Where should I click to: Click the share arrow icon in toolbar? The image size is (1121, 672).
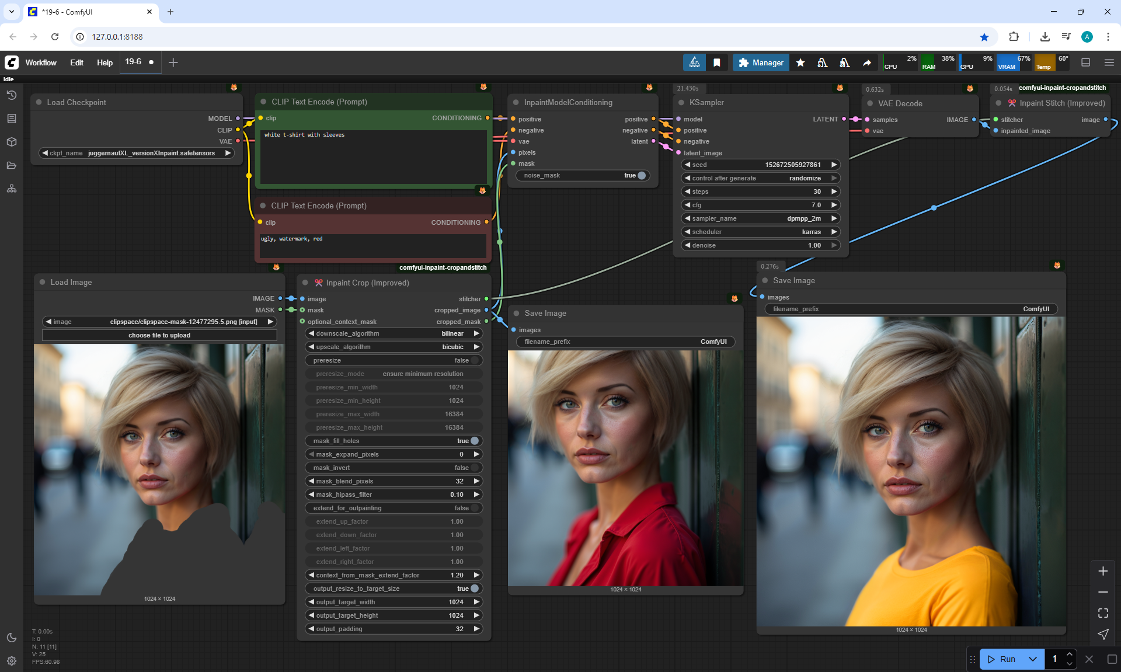(867, 62)
